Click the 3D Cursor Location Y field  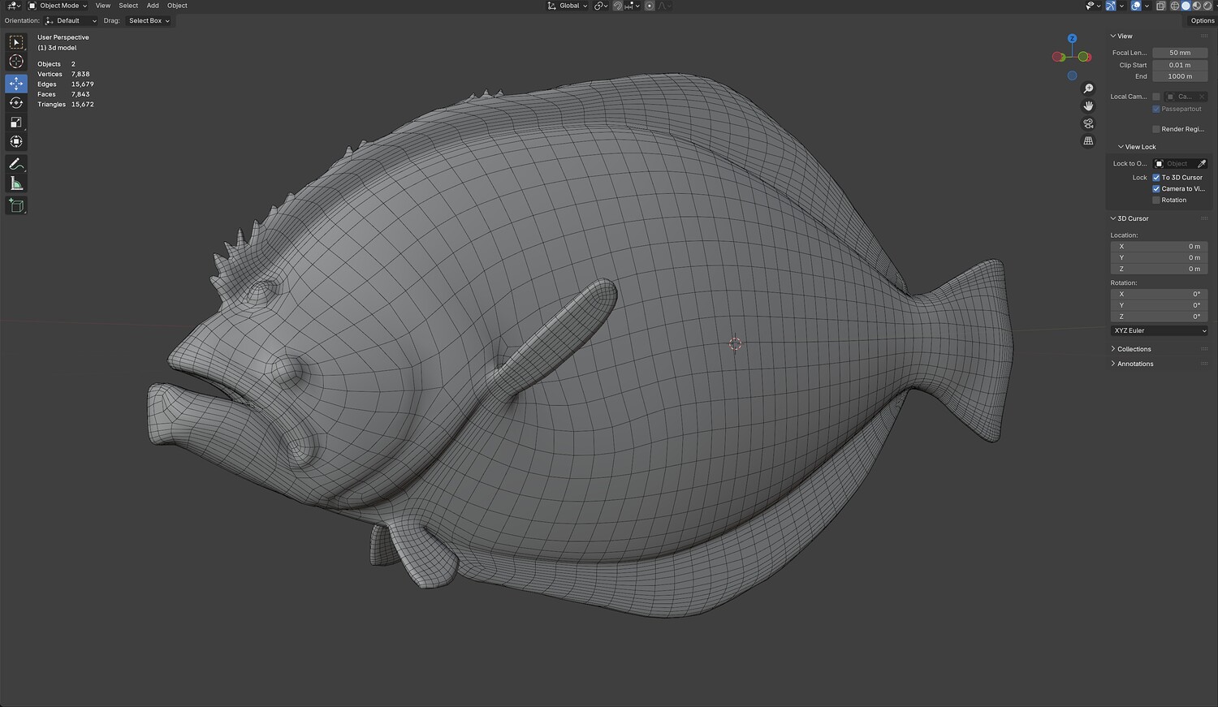(x=1159, y=258)
